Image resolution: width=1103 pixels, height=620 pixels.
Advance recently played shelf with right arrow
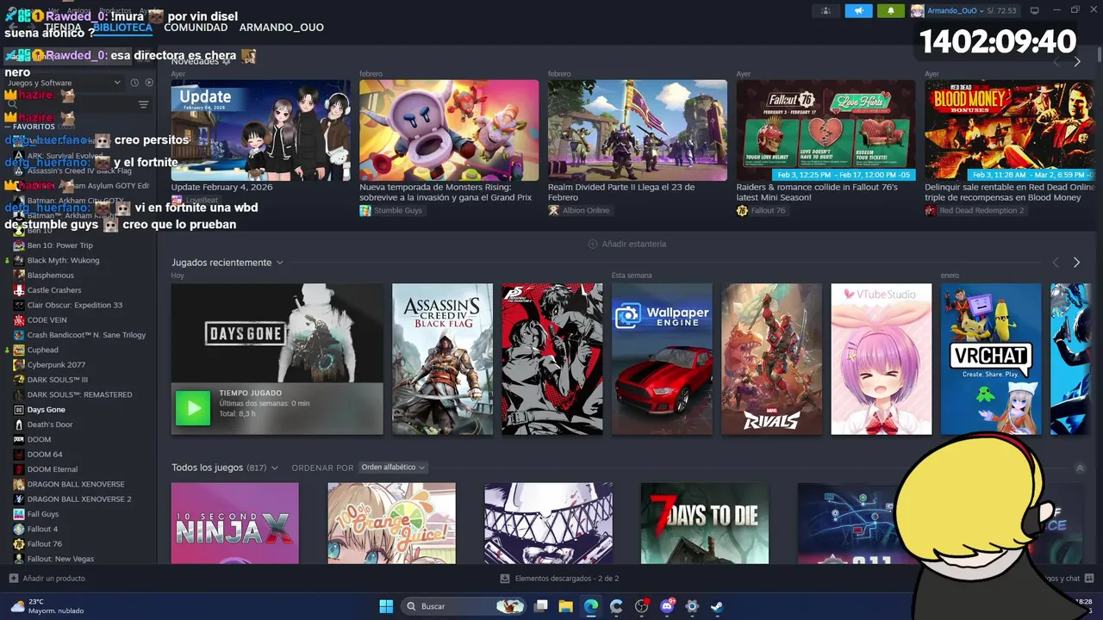point(1076,263)
